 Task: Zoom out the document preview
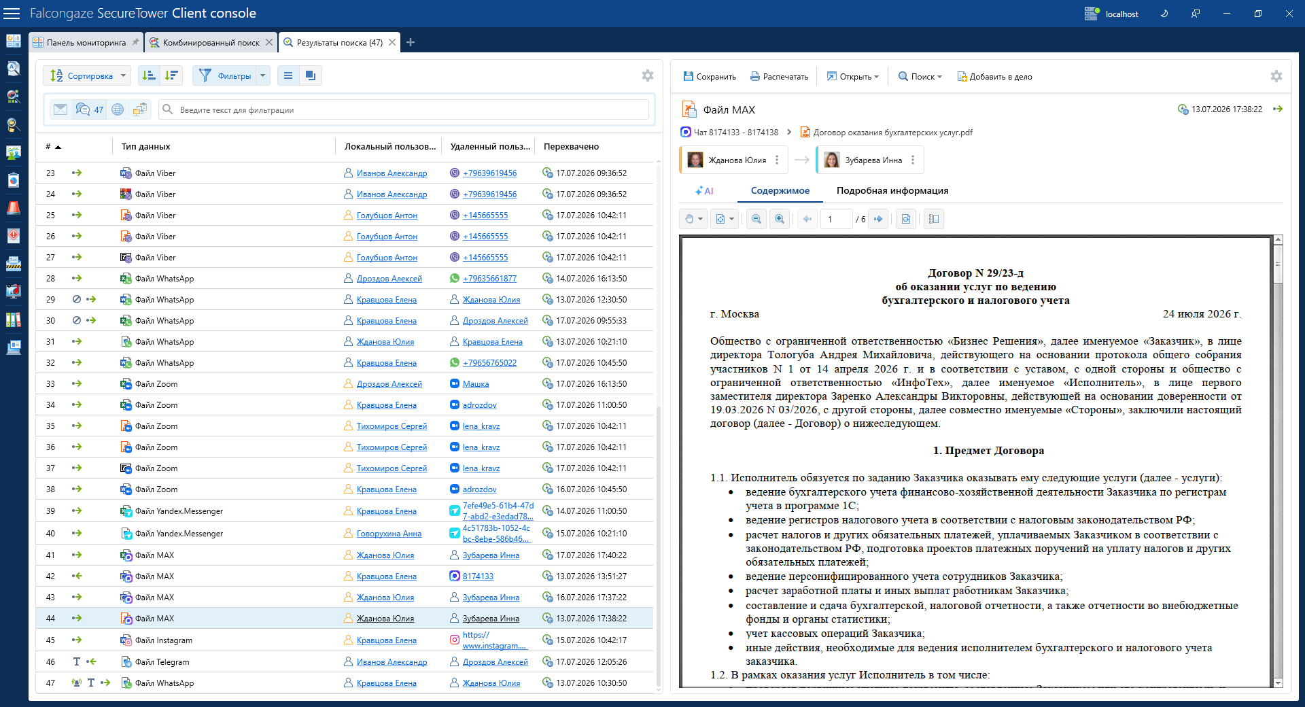coord(756,219)
